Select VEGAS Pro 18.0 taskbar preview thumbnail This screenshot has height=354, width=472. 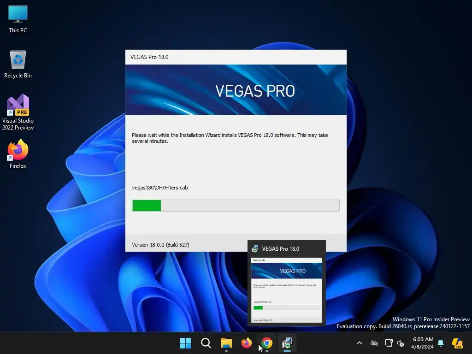[x=287, y=290]
